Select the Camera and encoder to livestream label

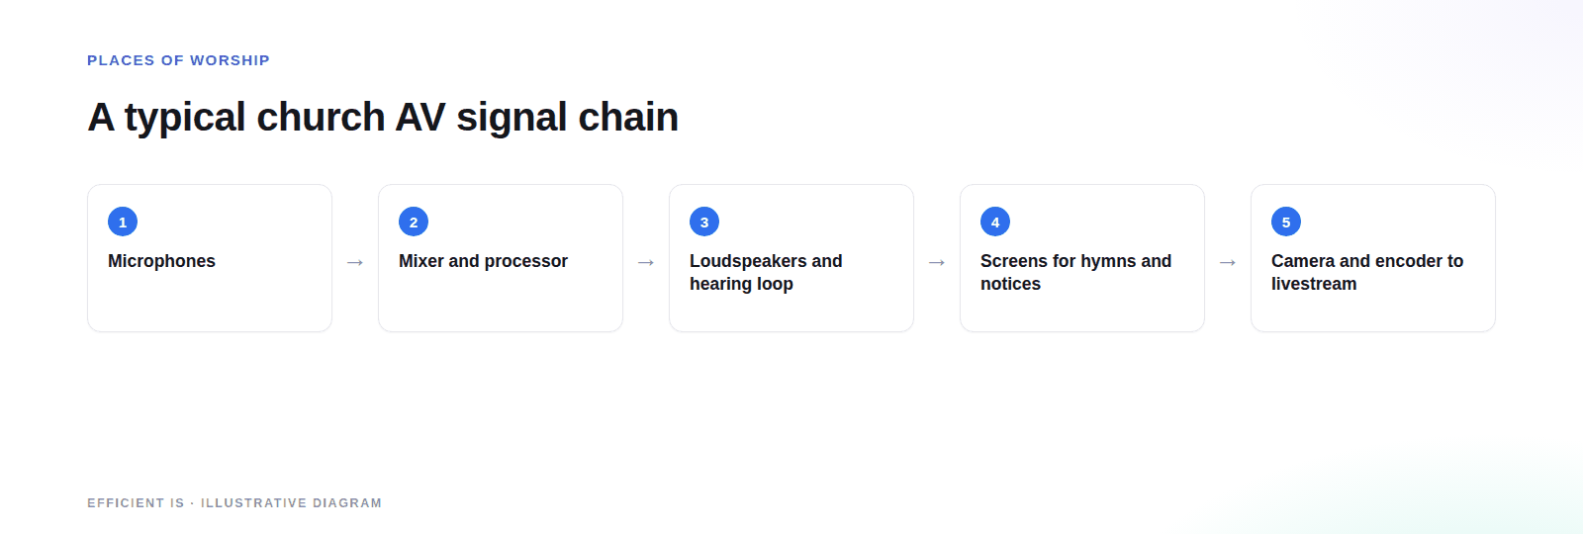pyautogui.click(x=1367, y=272)
